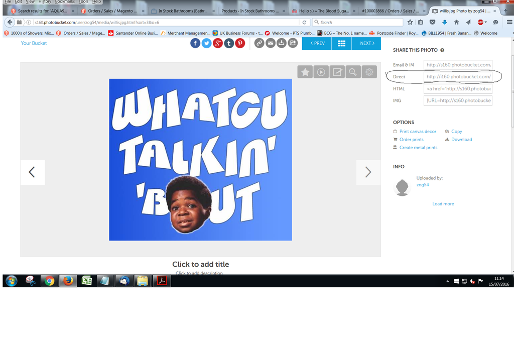Go to previous photo with left arrow
Image resolution: width=514 pixels, height=343 pixels.
coord(33,172)
